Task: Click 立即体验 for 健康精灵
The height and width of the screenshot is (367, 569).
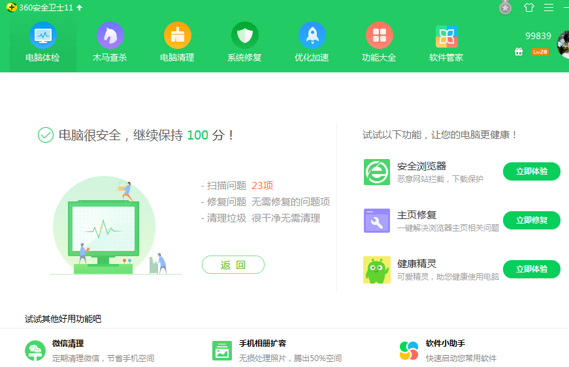Action: [x=531, y=269]
